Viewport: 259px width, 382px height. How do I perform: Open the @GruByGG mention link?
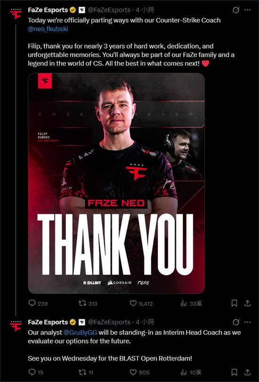tap(80, 333)
